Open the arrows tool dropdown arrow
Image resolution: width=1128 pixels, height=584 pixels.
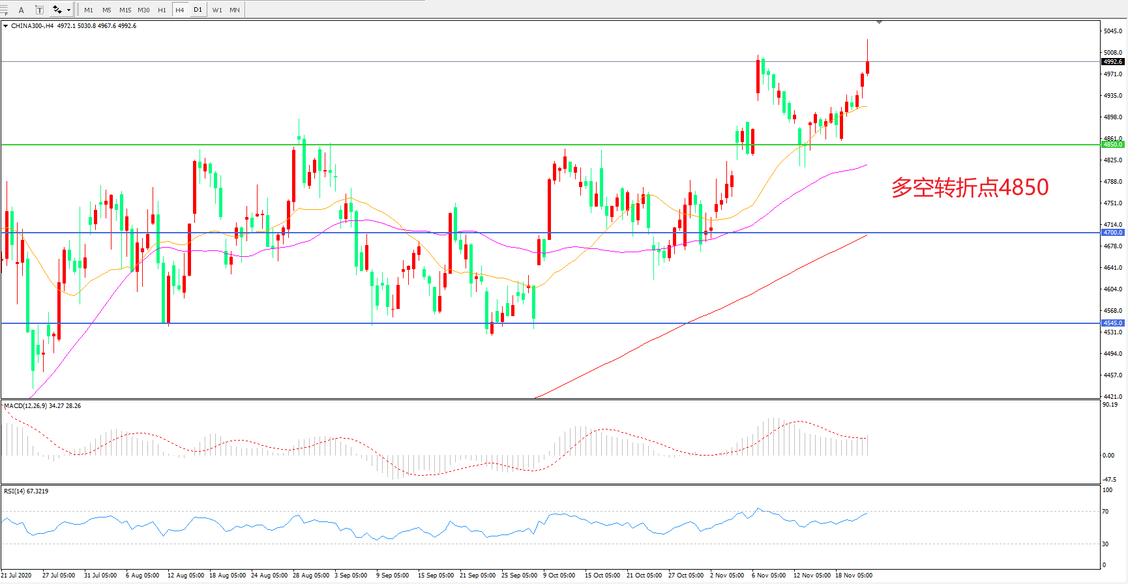coord(68,10)
